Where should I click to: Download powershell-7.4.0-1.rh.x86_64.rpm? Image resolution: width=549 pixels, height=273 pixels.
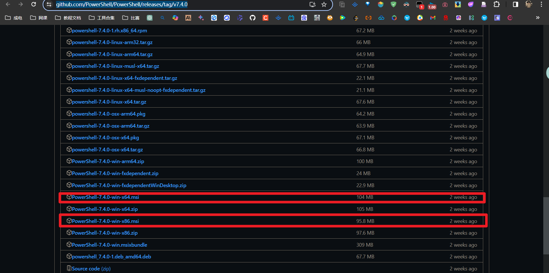pyautogui.click(x=109, y=31)
